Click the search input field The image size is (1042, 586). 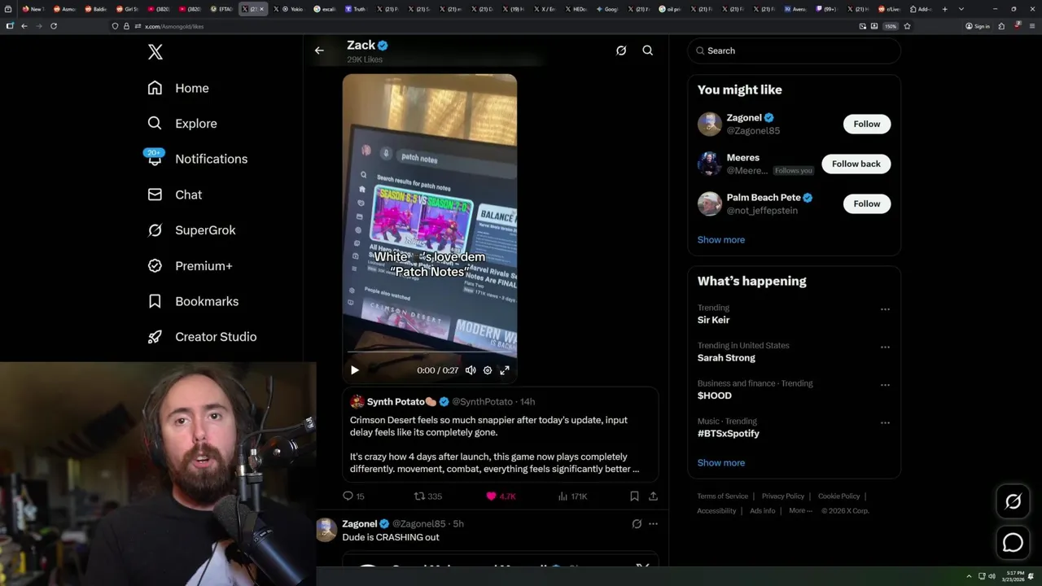pos(794,50)
